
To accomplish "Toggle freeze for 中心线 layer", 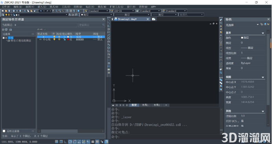I will coord(59,40).
